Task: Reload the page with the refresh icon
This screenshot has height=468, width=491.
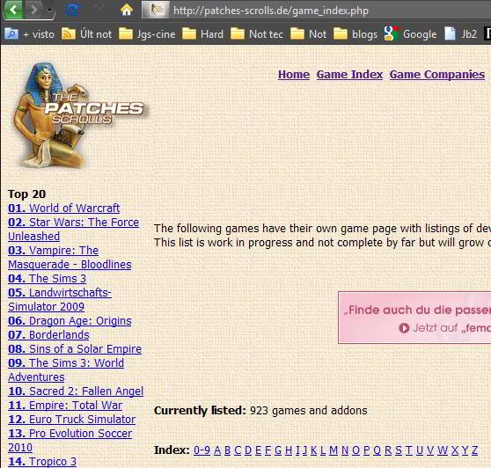Action: [72, 11]
